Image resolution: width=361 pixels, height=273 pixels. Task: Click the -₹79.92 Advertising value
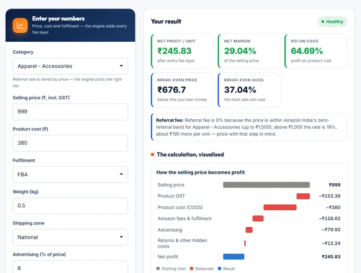click(x=331, y=229)
